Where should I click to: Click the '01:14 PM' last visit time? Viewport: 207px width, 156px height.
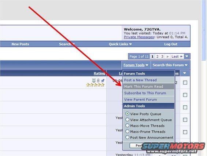(177, 33)
